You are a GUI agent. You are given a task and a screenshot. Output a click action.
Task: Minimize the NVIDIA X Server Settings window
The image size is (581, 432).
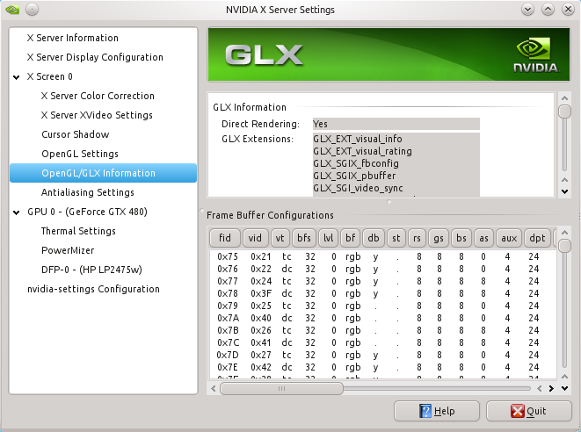(x=527, y=10)
